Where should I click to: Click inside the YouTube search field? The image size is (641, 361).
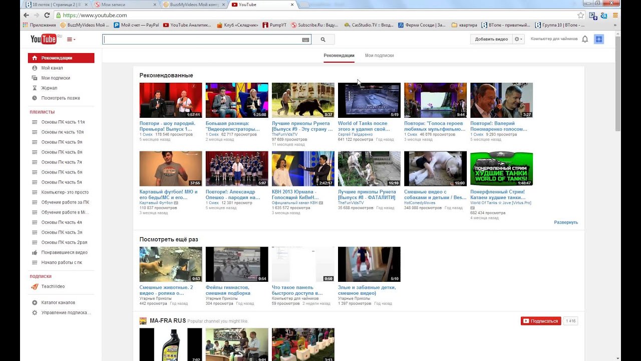200,39
